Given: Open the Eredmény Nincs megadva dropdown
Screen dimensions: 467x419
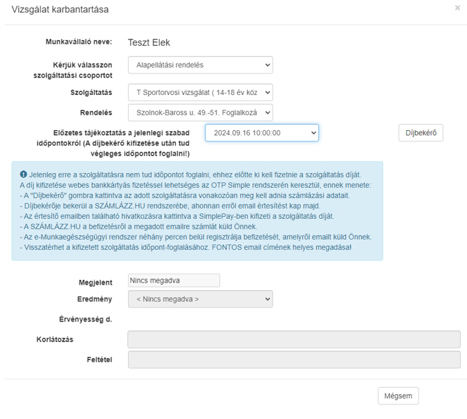Looking at the screenshot, I should coord(201,299).
